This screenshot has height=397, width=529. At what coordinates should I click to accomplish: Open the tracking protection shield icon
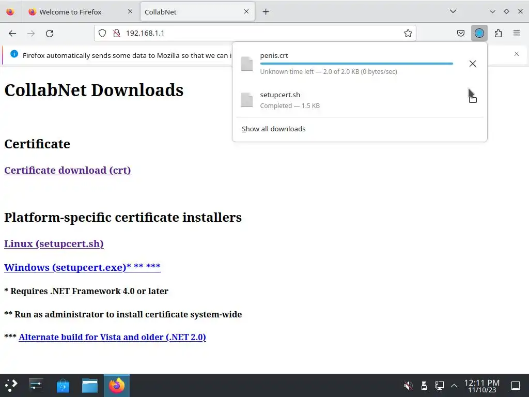point(102,33)
